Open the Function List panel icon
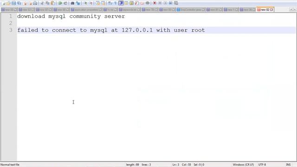 pyautogui.click(x=137, y=3)
